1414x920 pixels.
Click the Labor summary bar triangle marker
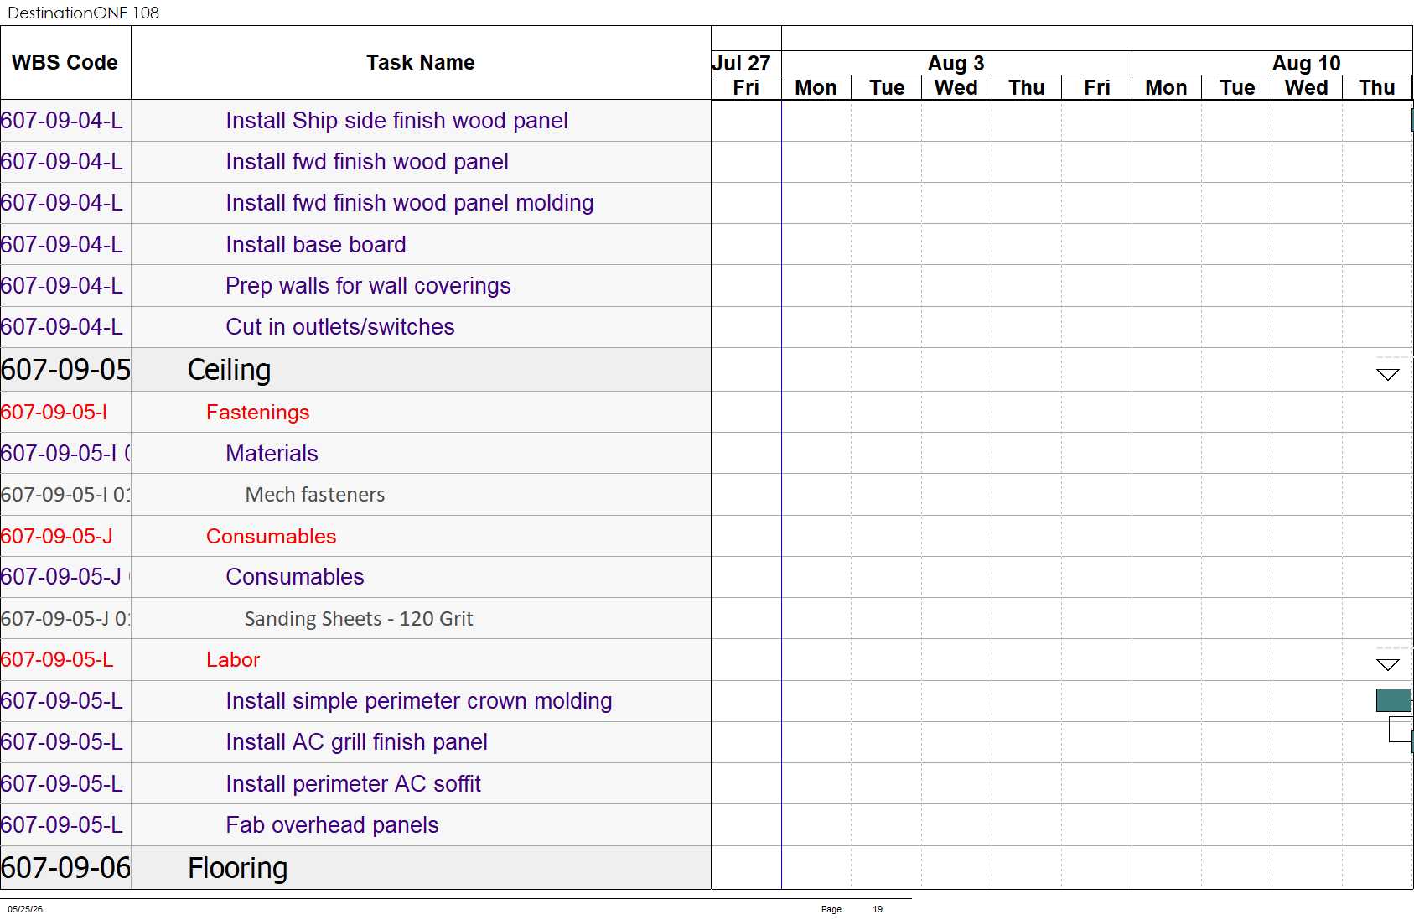(x=1387, y=664)
